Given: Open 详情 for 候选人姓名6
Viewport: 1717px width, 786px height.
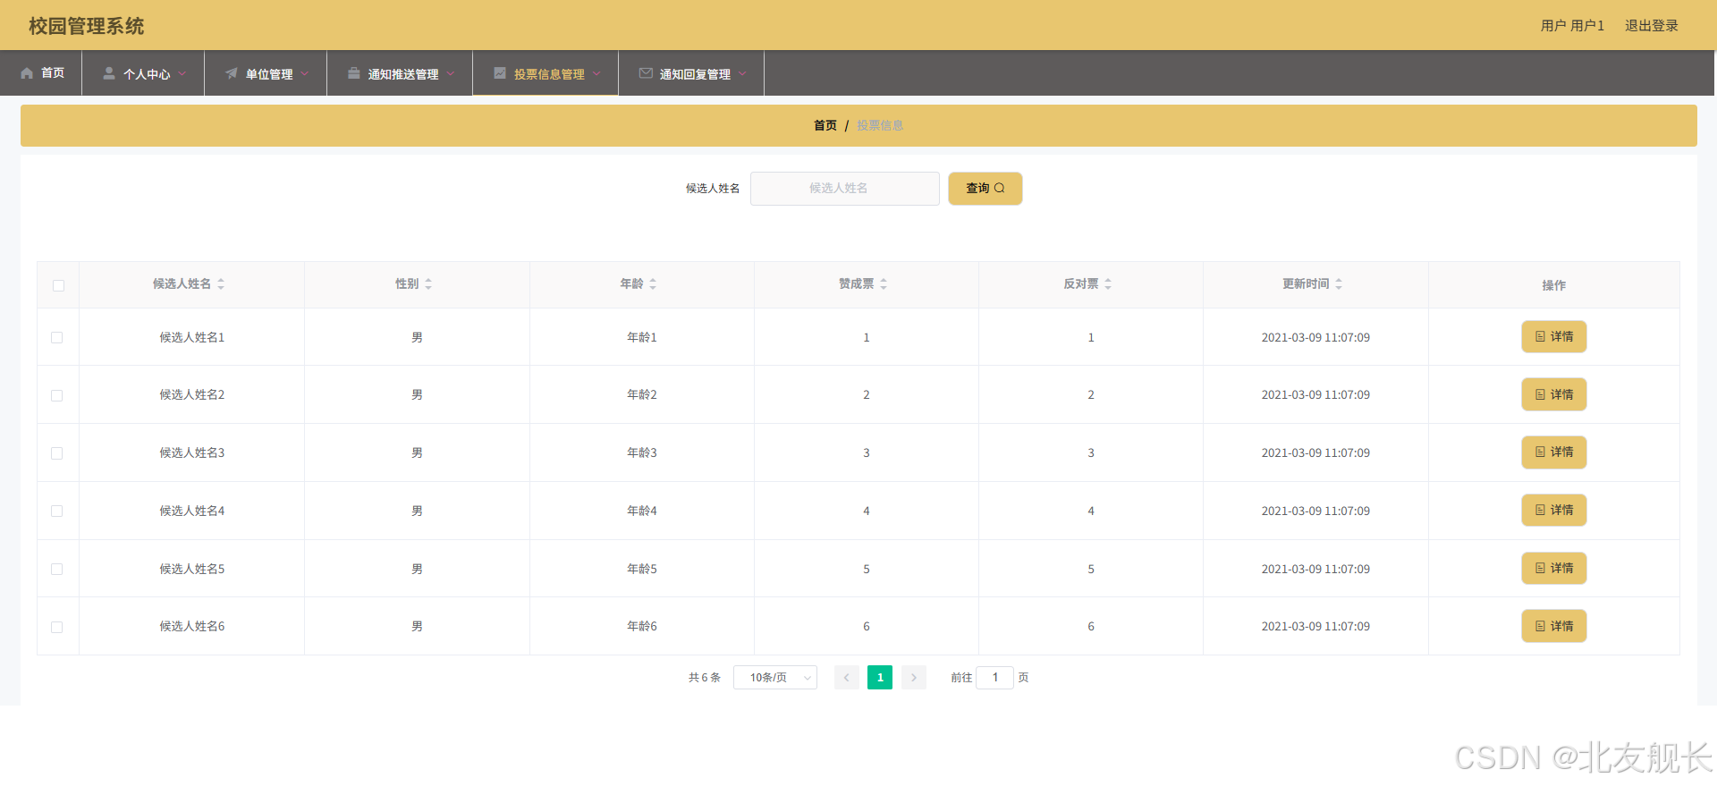Looking at the screenshot, I should (x=1554, y=626).
